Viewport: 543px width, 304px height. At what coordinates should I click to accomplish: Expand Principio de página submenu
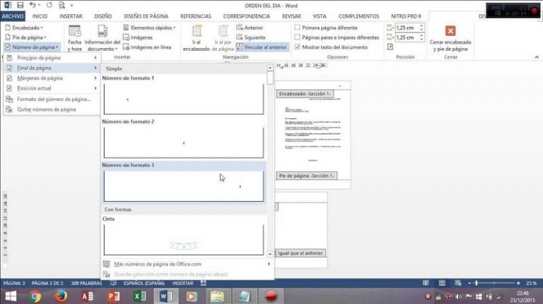pos(52,58)
